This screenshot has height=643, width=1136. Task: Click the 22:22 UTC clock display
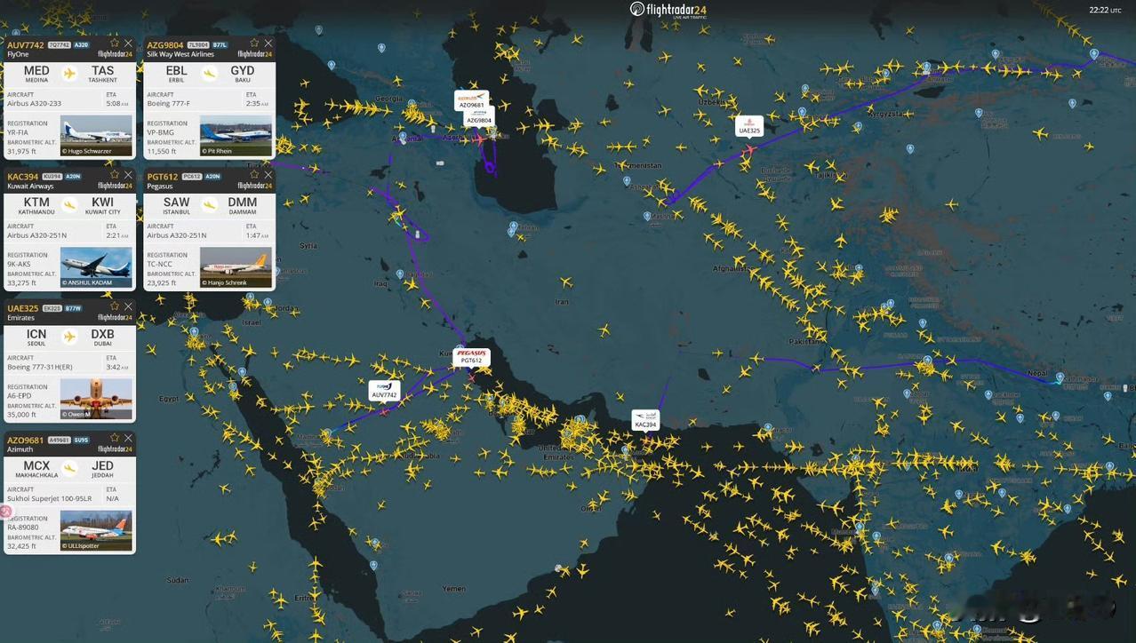pos(1105,10)
